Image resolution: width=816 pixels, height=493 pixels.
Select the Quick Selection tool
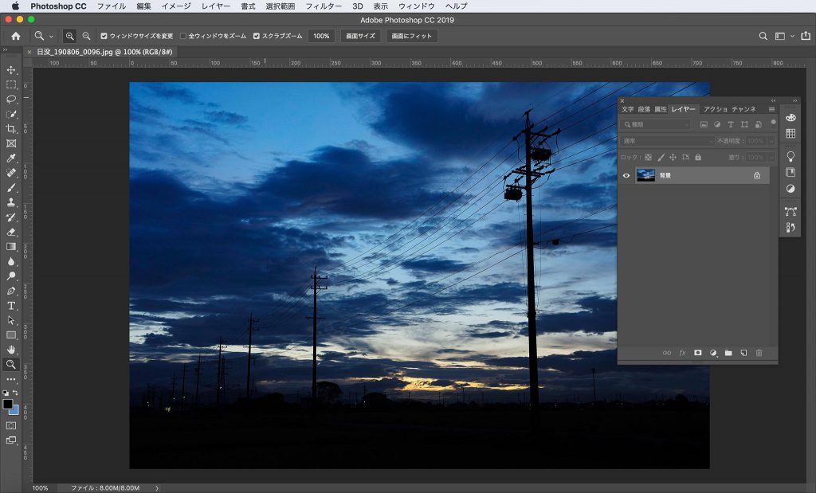11,114
